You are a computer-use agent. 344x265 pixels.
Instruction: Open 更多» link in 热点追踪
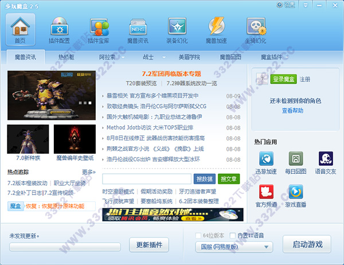point(89,172)
